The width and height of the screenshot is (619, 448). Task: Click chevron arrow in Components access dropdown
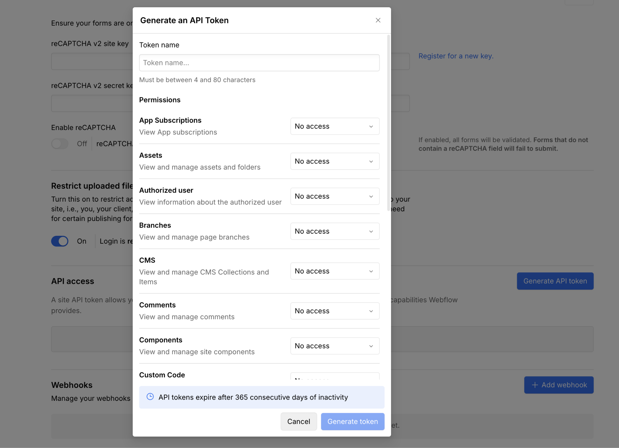pos(371,346)
